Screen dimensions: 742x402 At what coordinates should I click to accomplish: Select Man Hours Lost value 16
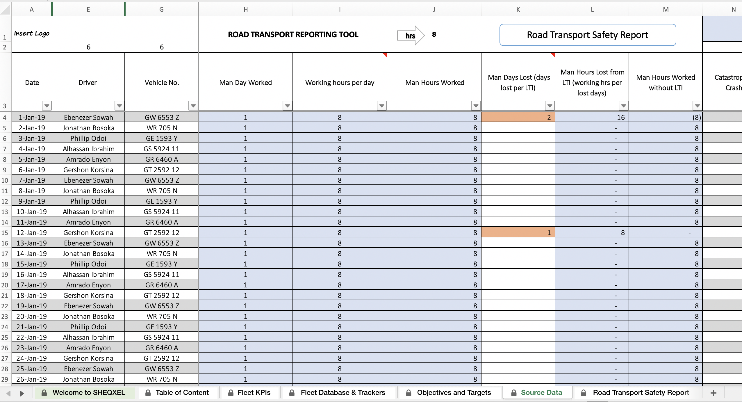(x=592, y=118)
